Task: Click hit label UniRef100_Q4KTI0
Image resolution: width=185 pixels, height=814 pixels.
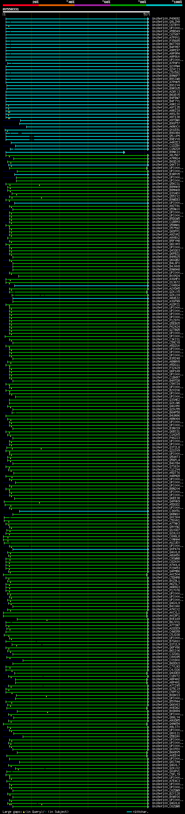Action: pyautogui.click(x=166, y=165)
